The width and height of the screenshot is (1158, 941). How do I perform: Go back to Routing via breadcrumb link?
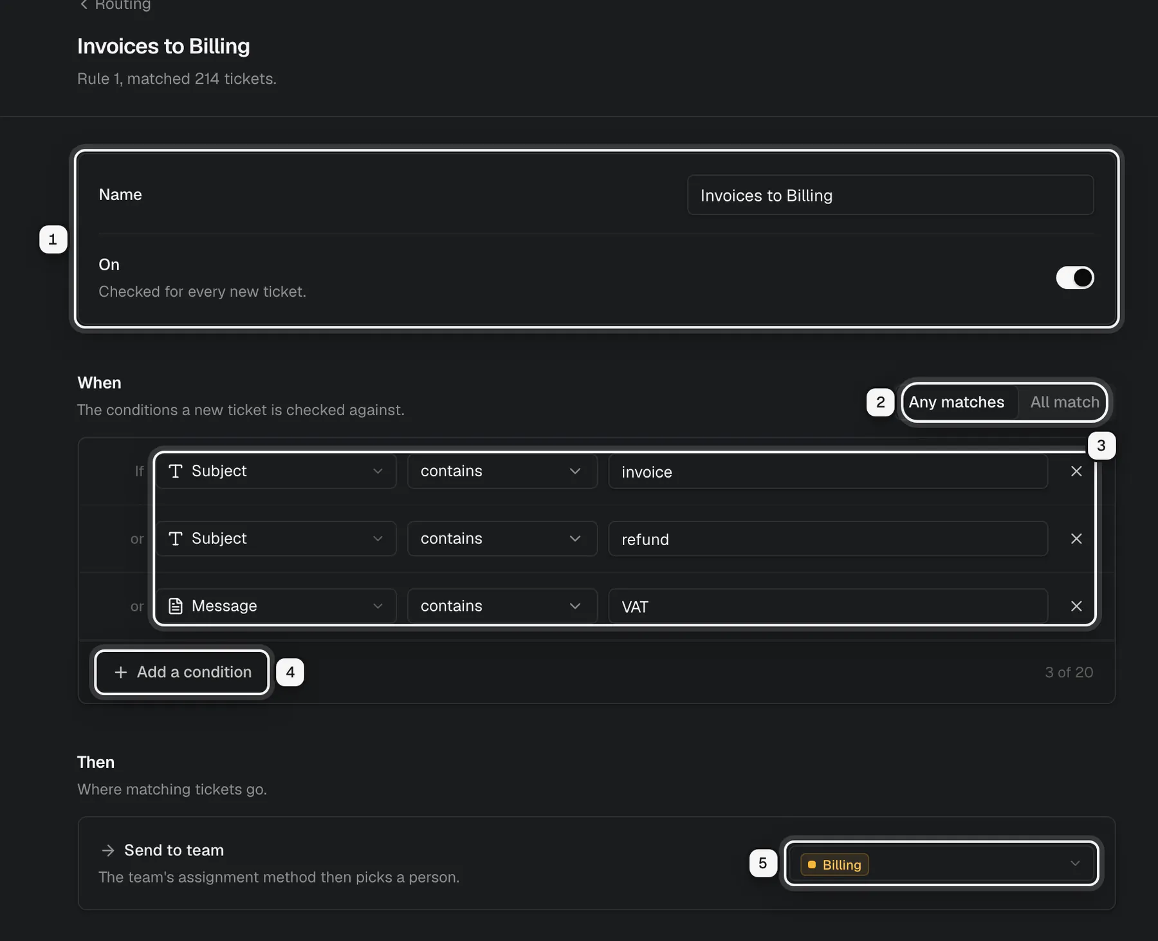tap(115, 5)
